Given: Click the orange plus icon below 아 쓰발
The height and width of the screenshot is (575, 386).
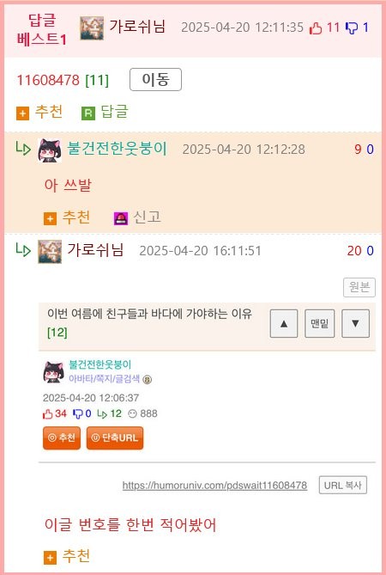Looking at the screenshot, I should pos(50,219).
